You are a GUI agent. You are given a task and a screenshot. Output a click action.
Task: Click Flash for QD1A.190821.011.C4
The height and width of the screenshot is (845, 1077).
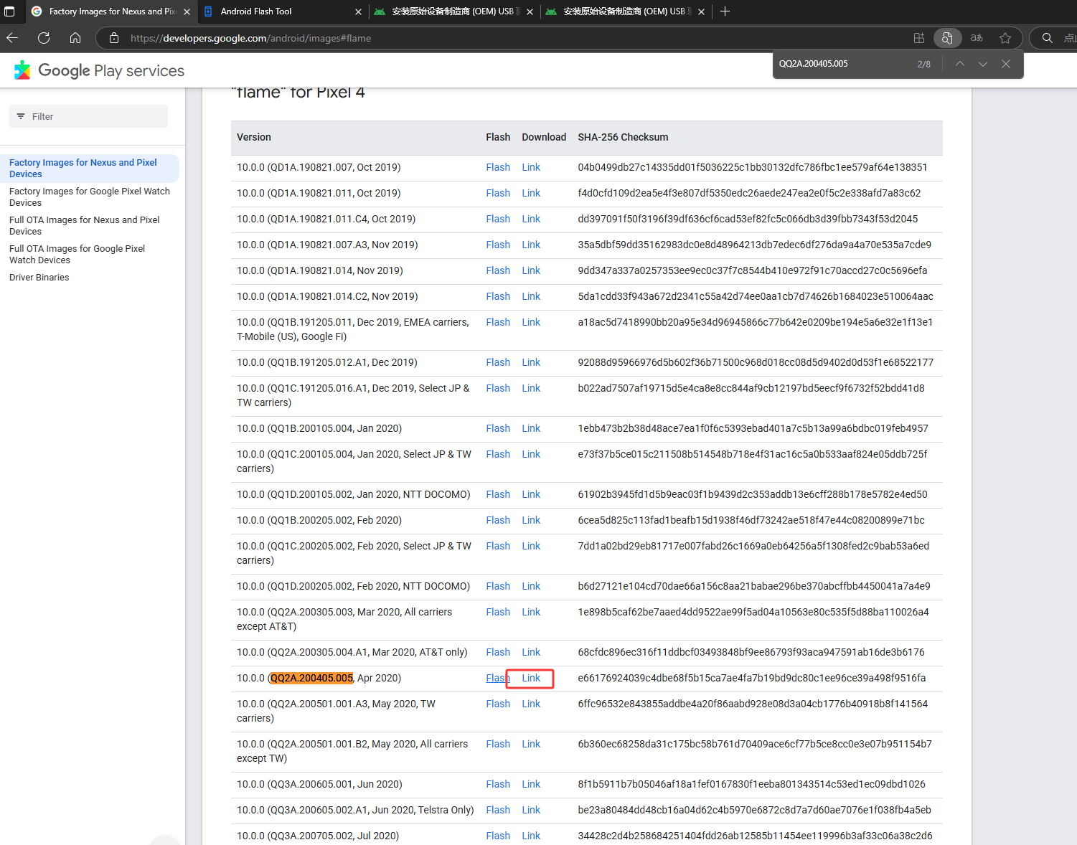tap(498, 219)
